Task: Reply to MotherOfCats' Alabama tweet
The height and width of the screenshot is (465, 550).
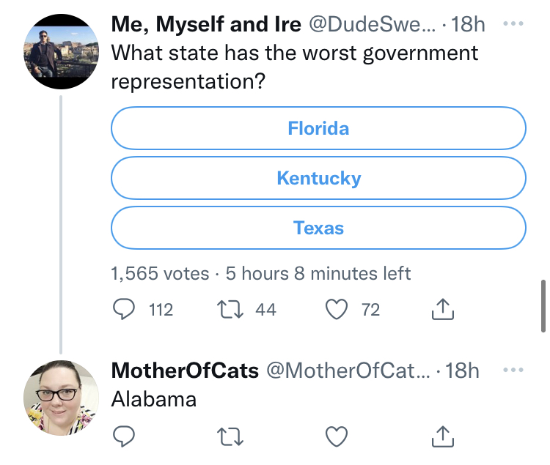Action: pos(124,436)
